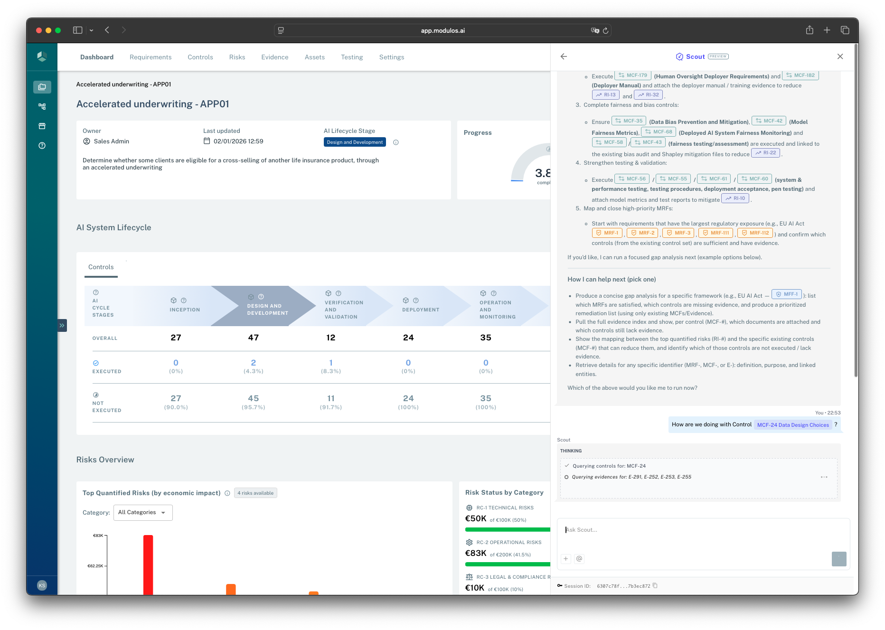Viewport: 885px width, 630px height.
Task: Open help via the question mark icon
Action: coord(42,146)
